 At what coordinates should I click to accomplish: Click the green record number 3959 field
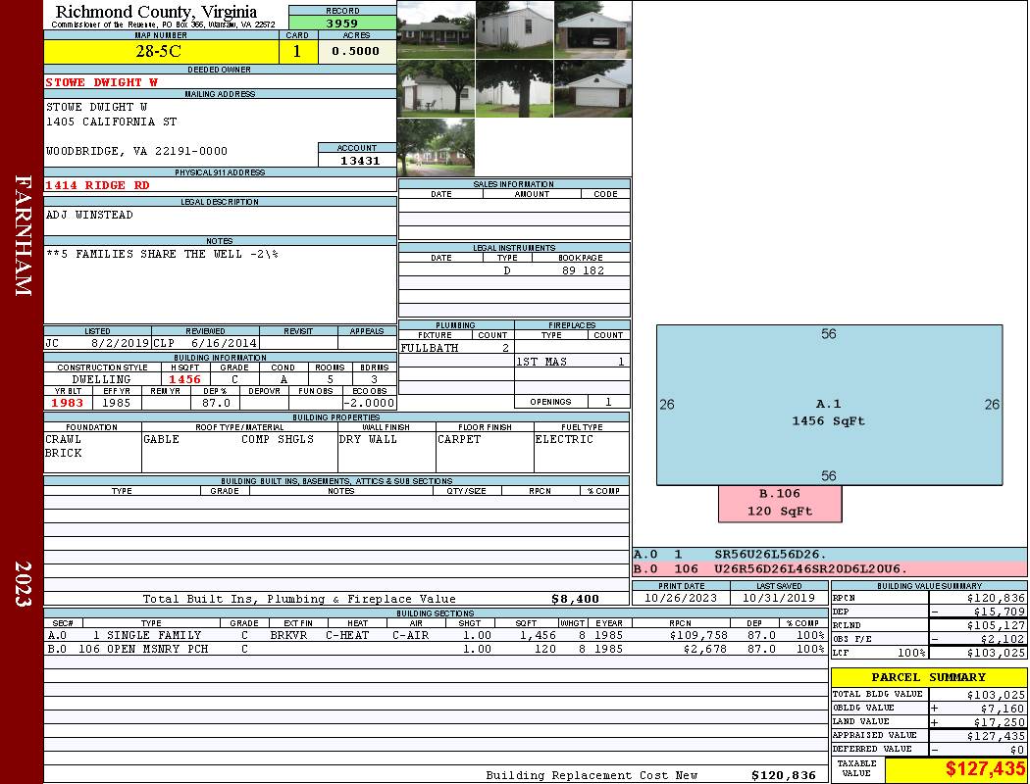pos(341,23)
